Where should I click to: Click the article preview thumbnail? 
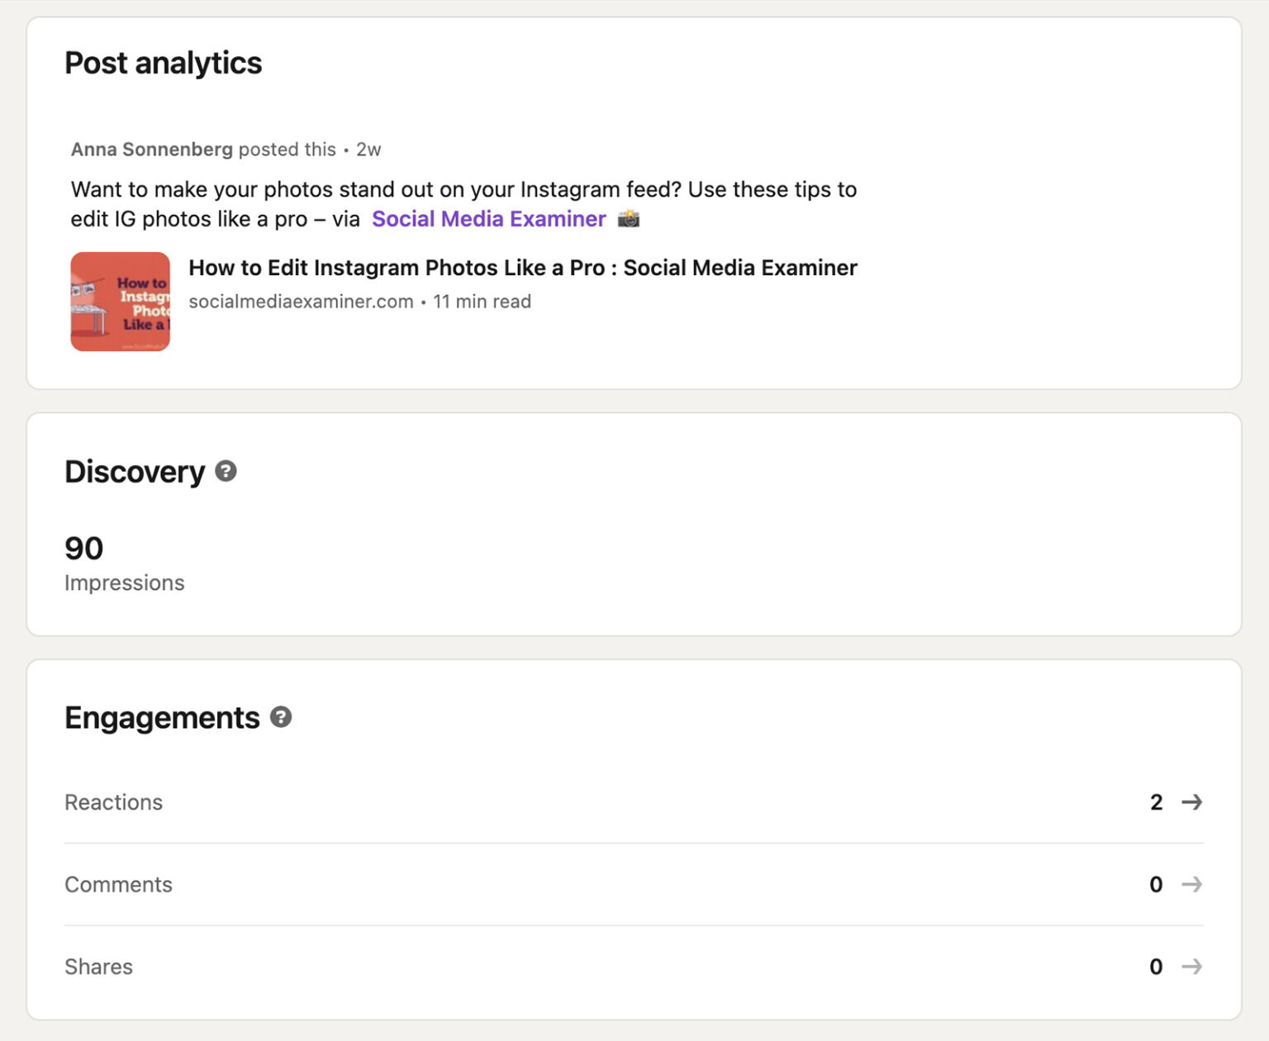point(121,301)
